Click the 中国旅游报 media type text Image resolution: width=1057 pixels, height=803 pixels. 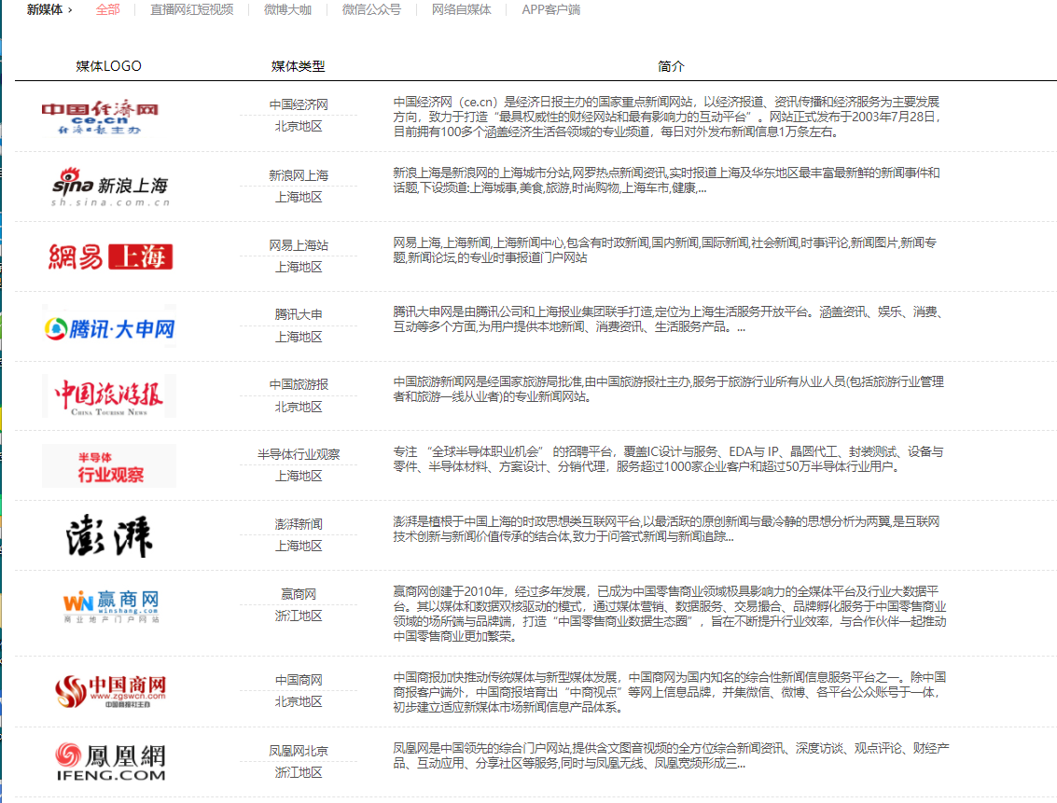299,384
